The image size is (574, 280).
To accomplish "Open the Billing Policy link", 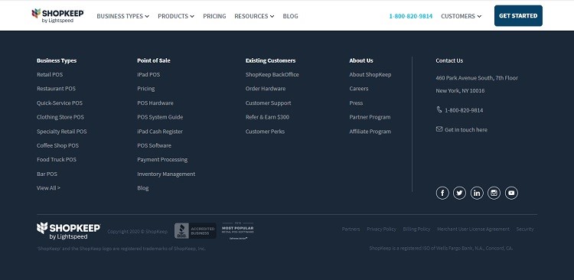I will [x=416, y=229].
